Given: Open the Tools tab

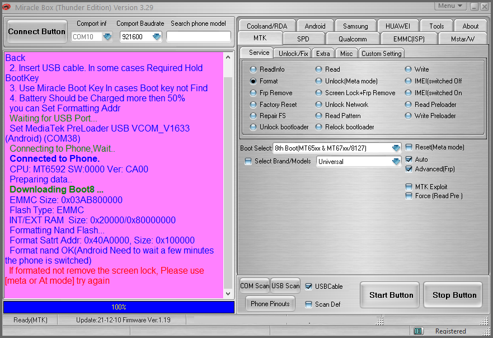Looking at the screenshot, I should 436,26.
